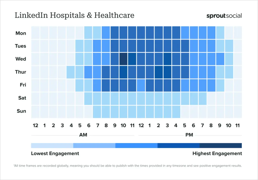The height and width of the screenshot is (180, 258).
Task: Select the Thur row label
Action: (x=20, y=72)
